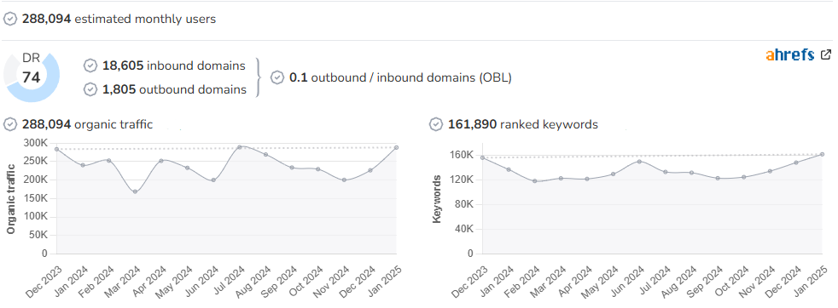Click 300K label on organic traffic axis
Viewport: 838px width, 308px height.
click(x=35, y=143)
